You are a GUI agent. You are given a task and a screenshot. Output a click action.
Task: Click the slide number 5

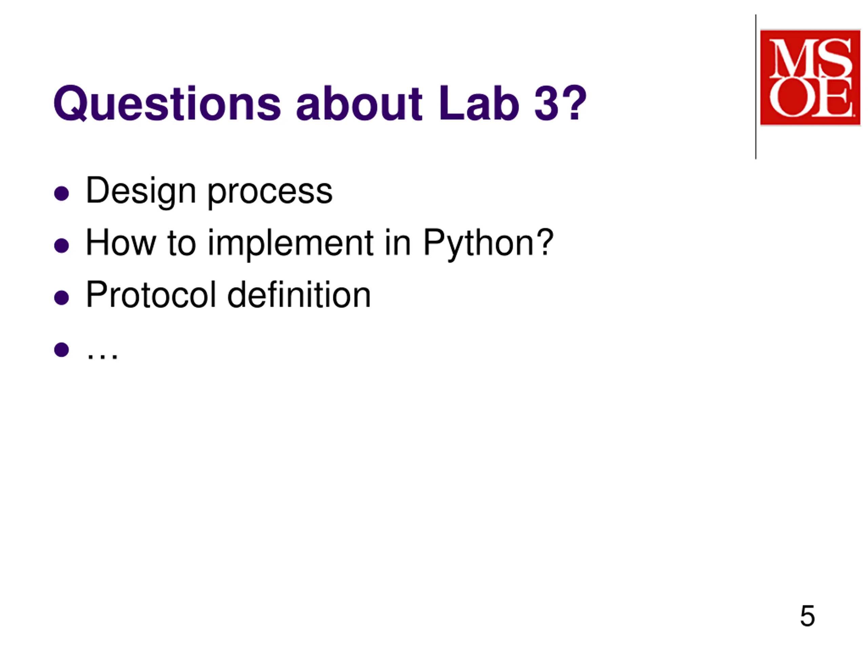807,616
